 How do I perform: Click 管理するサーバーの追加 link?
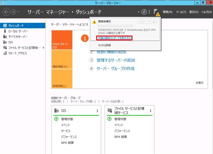(x=116, y=60)
